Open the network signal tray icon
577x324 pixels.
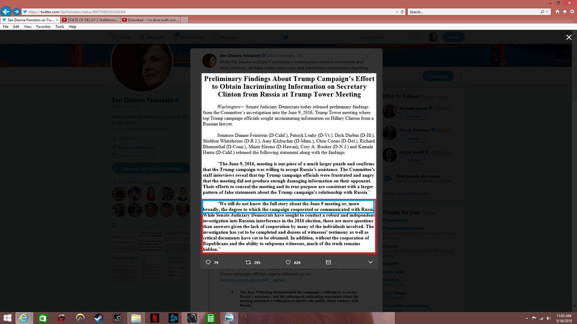[x=541, y=318]
